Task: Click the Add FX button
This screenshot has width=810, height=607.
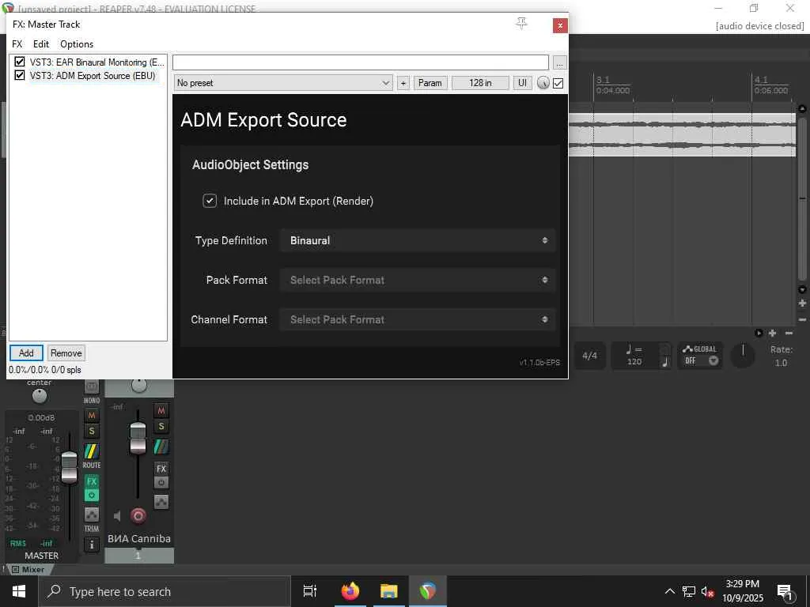Action: (26, 353)
